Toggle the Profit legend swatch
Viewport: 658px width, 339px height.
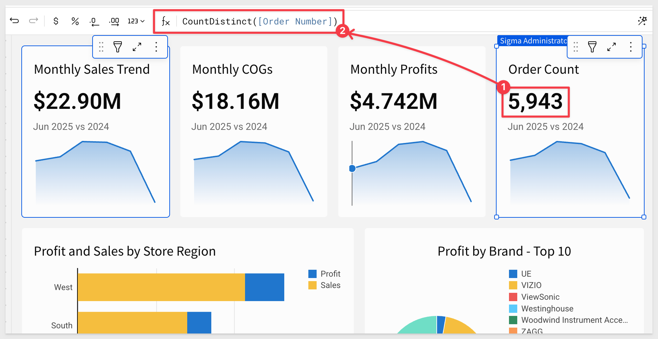click(x=312, y=274)
